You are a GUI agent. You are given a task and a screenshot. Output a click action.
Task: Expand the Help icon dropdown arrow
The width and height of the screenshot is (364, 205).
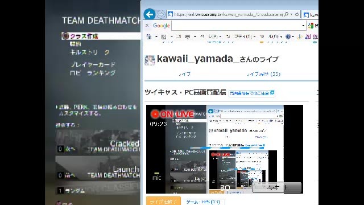pyautogui.click(x=293, y=36)
